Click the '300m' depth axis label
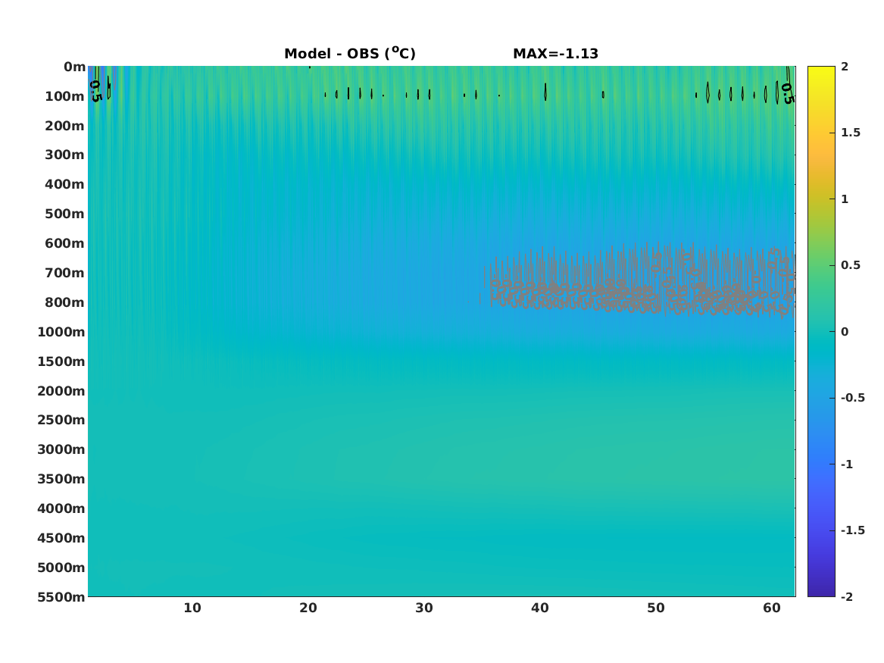This screenshot has width=884, height=663. point(65,155)
